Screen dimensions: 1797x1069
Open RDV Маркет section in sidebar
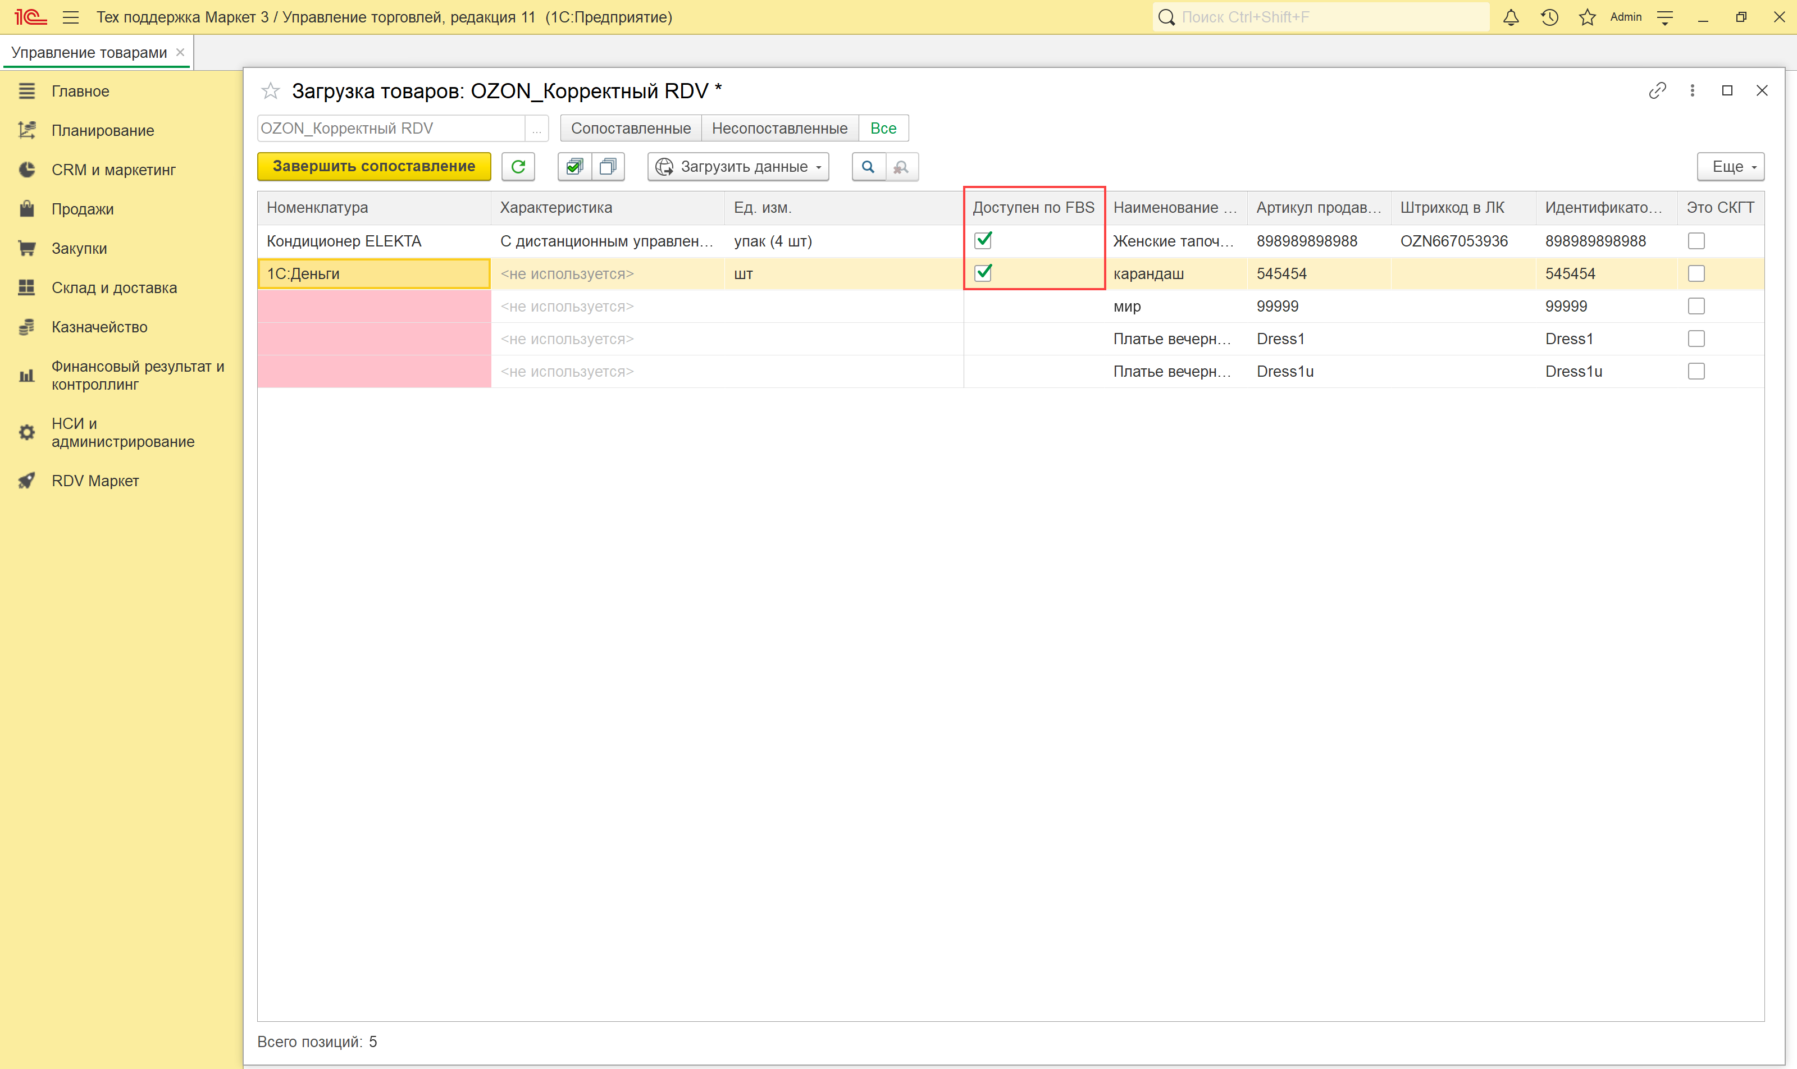click(x=94, y=481)
